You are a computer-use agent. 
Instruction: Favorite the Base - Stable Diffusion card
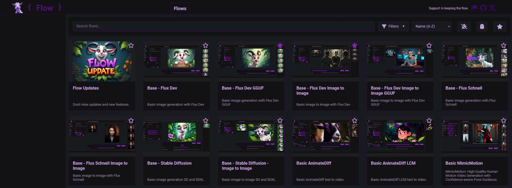coord(205,120)
